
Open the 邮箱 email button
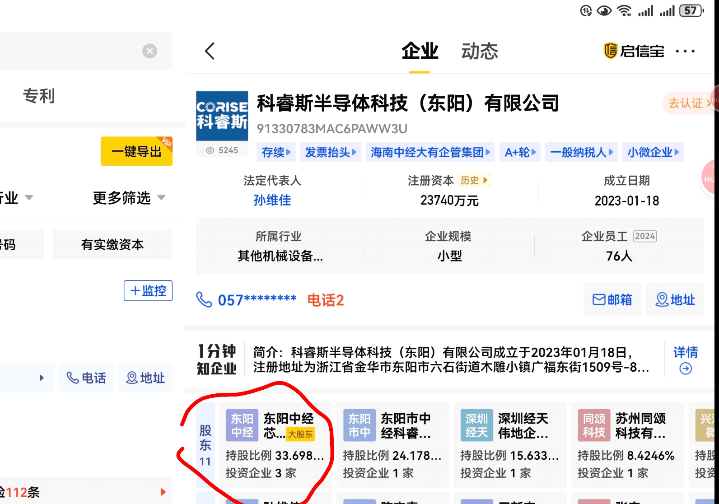612,299
